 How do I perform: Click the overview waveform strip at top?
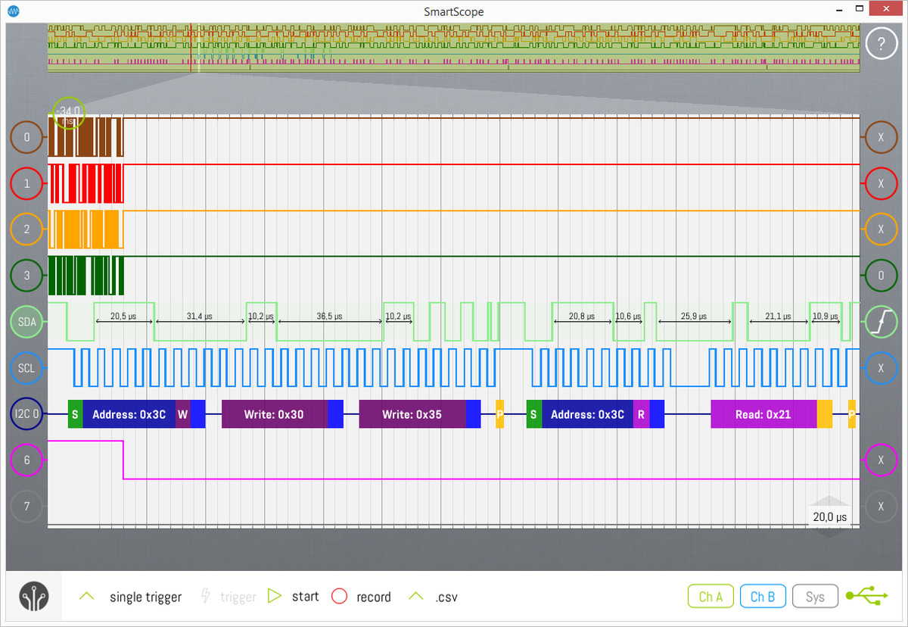(x=454, y=48)
